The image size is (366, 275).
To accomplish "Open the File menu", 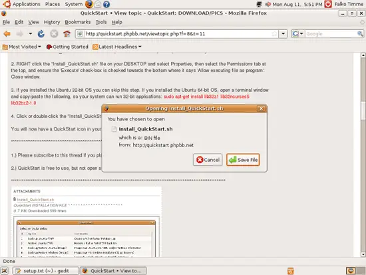I will [6, 22].
